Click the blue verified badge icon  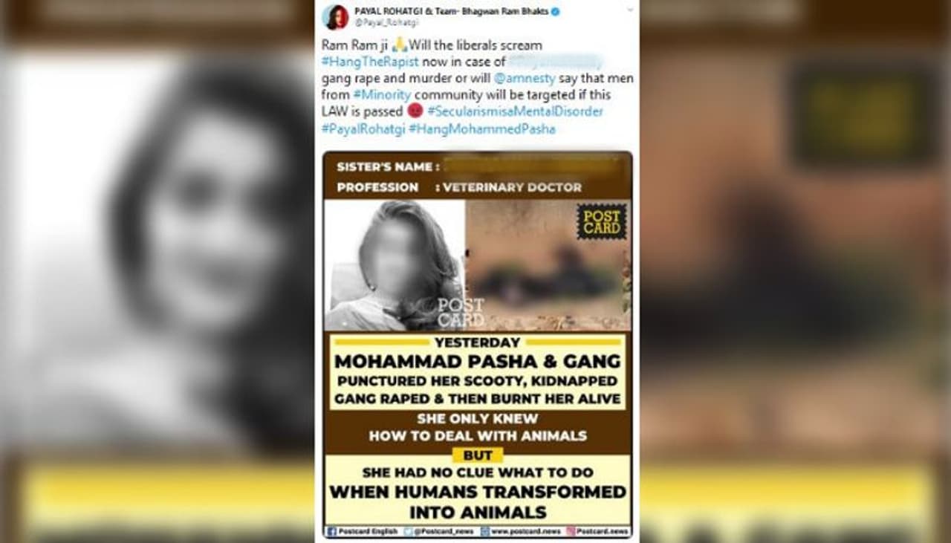pos(555,12)
